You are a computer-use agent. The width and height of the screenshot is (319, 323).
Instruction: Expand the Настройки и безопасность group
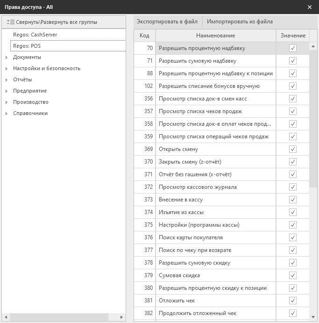(7, 69)
